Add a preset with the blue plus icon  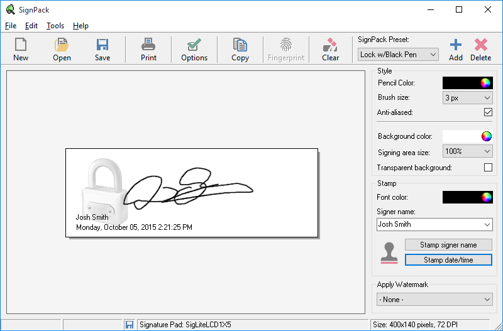tap(455, 45)
